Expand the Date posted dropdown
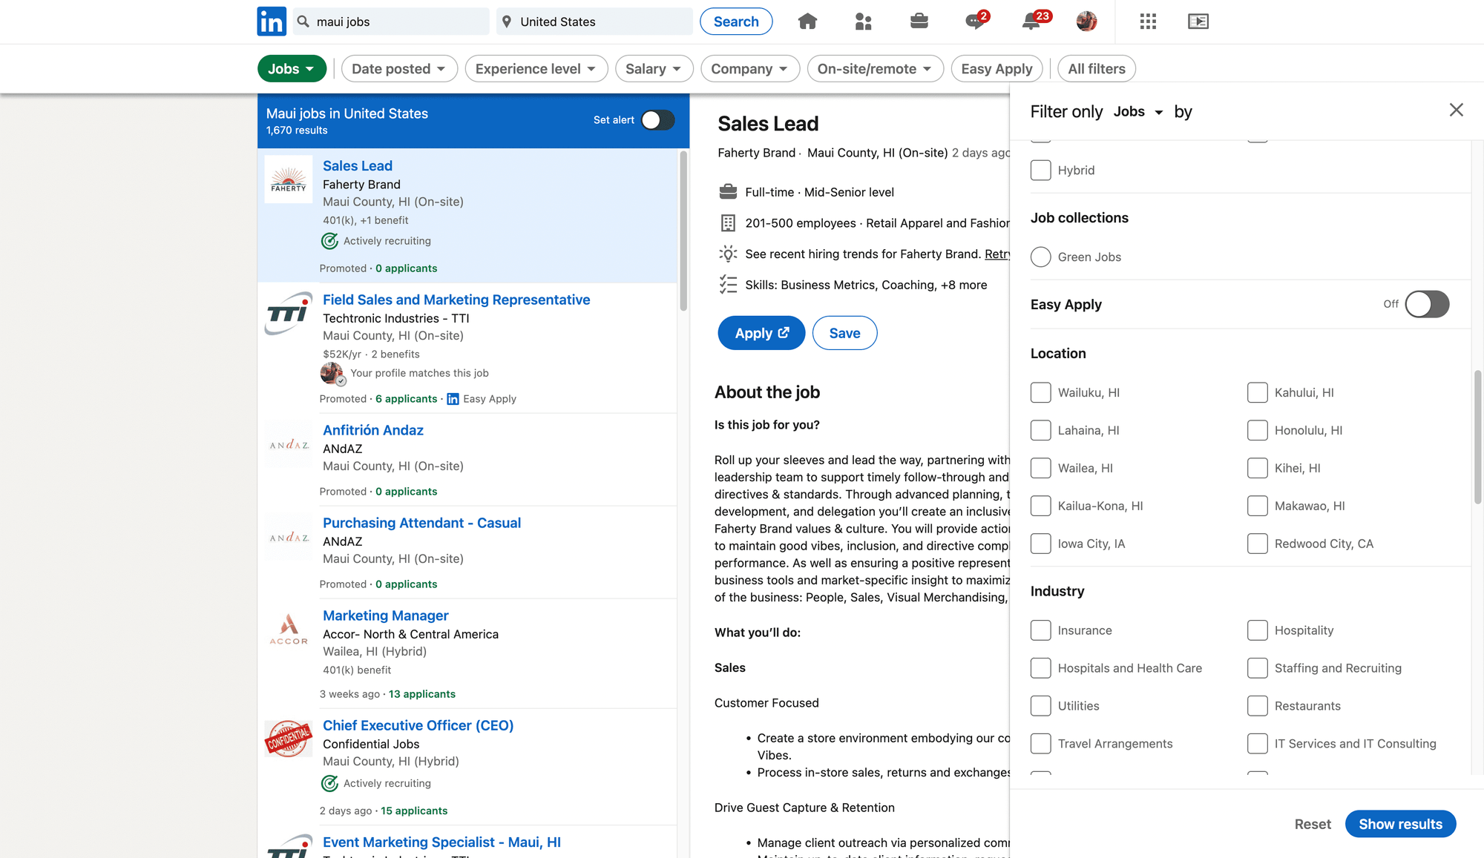The height and width of the screenshot is (858, 1484). pos(398,69)
